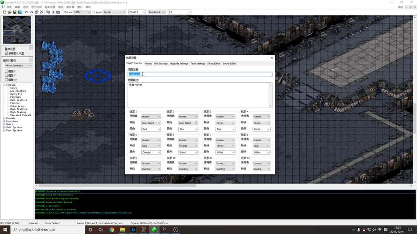Click the properties icon beside the redo arrow
Screen dimensions: 417x234
coord(37,12)
